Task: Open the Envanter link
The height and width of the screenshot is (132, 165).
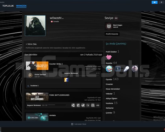Action: (109, 84)
